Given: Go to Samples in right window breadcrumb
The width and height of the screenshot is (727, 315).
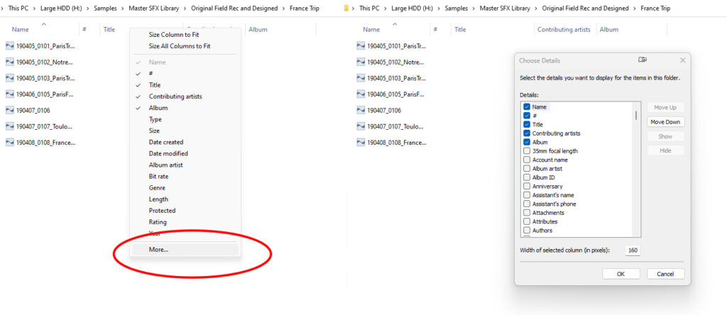Looking at the screenshot, I should click(x=457, y=9).
